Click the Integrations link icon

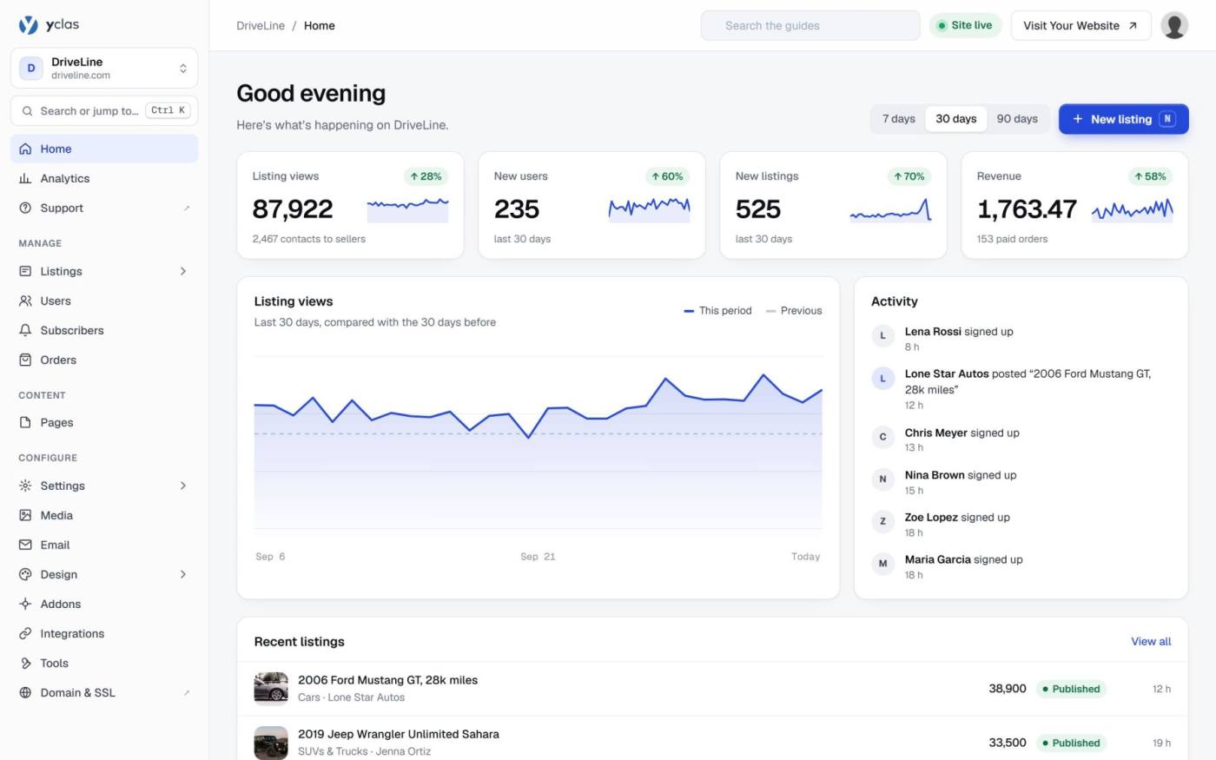pyautogui.click(x=25, y=633)
